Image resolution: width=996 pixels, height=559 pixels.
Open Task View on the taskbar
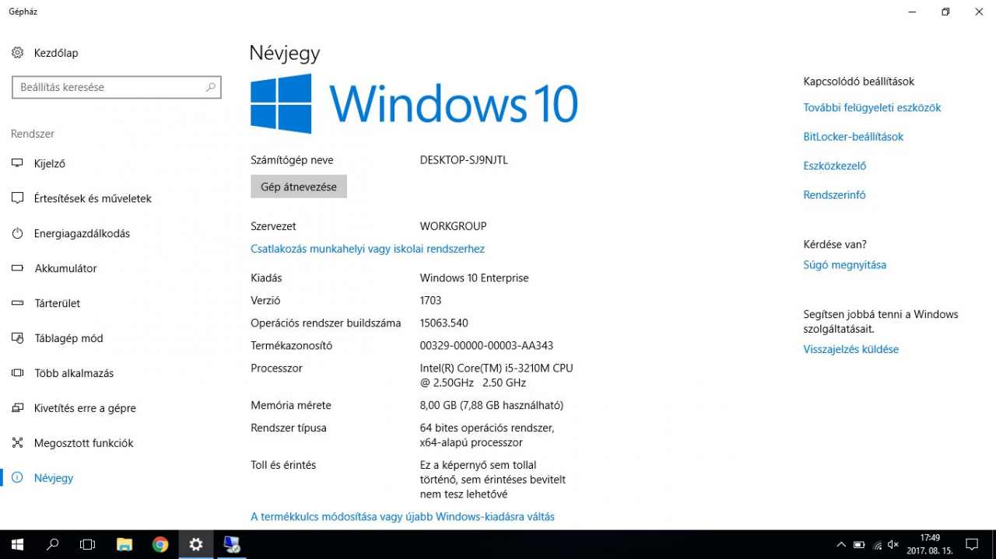coord(87,544)
